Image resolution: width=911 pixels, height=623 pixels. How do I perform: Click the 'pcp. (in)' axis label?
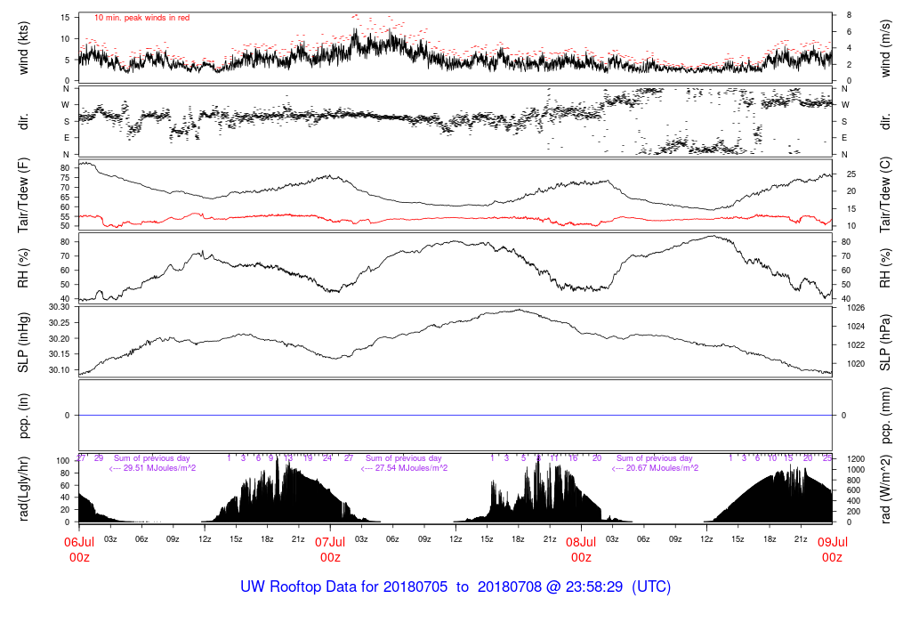[23, 416]
